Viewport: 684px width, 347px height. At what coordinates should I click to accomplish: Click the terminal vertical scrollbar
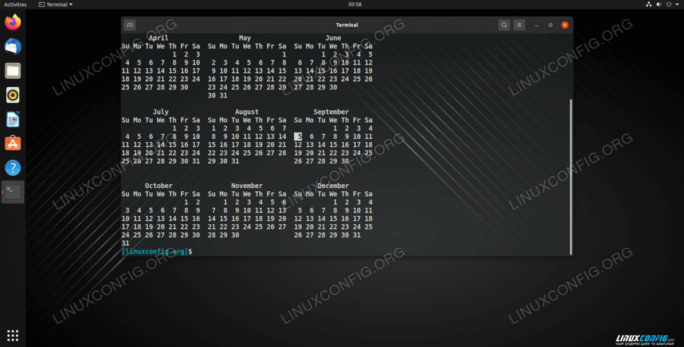571,177
